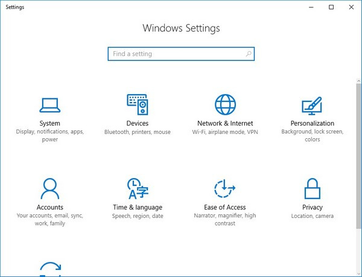This screenshot has width=362, height=277.
Task: Select the System heading text
Action: tap(49, 123)
